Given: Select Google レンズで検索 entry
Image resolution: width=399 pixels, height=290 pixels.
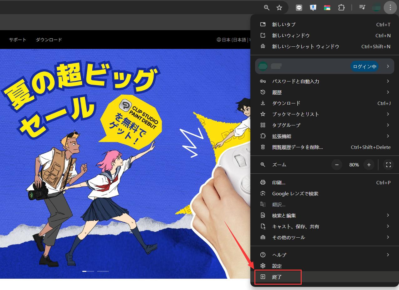Looking at the screenshot, I should pos(325,193).
